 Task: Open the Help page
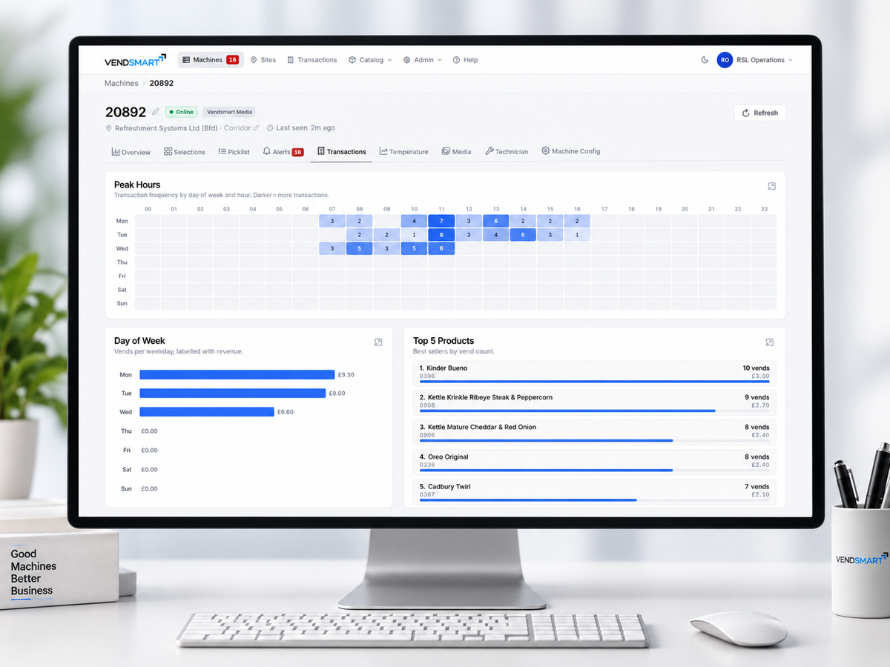click(x=466, y=60)
